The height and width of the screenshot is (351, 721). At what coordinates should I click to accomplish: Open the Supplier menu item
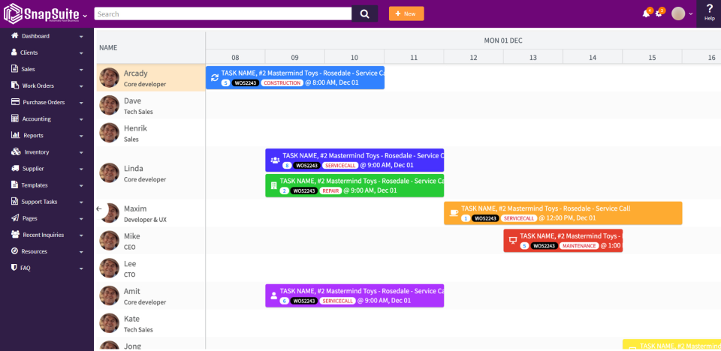coord(47,169)
